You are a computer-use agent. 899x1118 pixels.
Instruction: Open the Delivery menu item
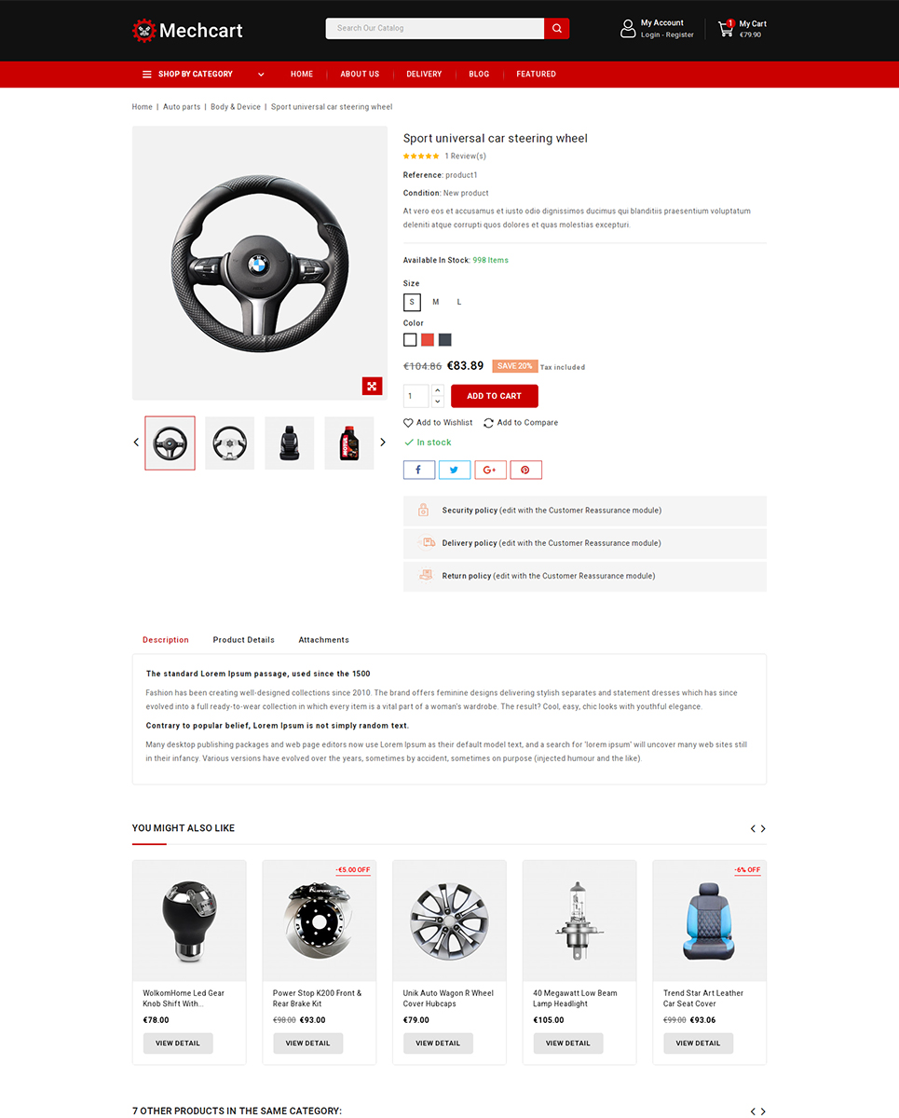pyautogui.click(x=424, y=75)
